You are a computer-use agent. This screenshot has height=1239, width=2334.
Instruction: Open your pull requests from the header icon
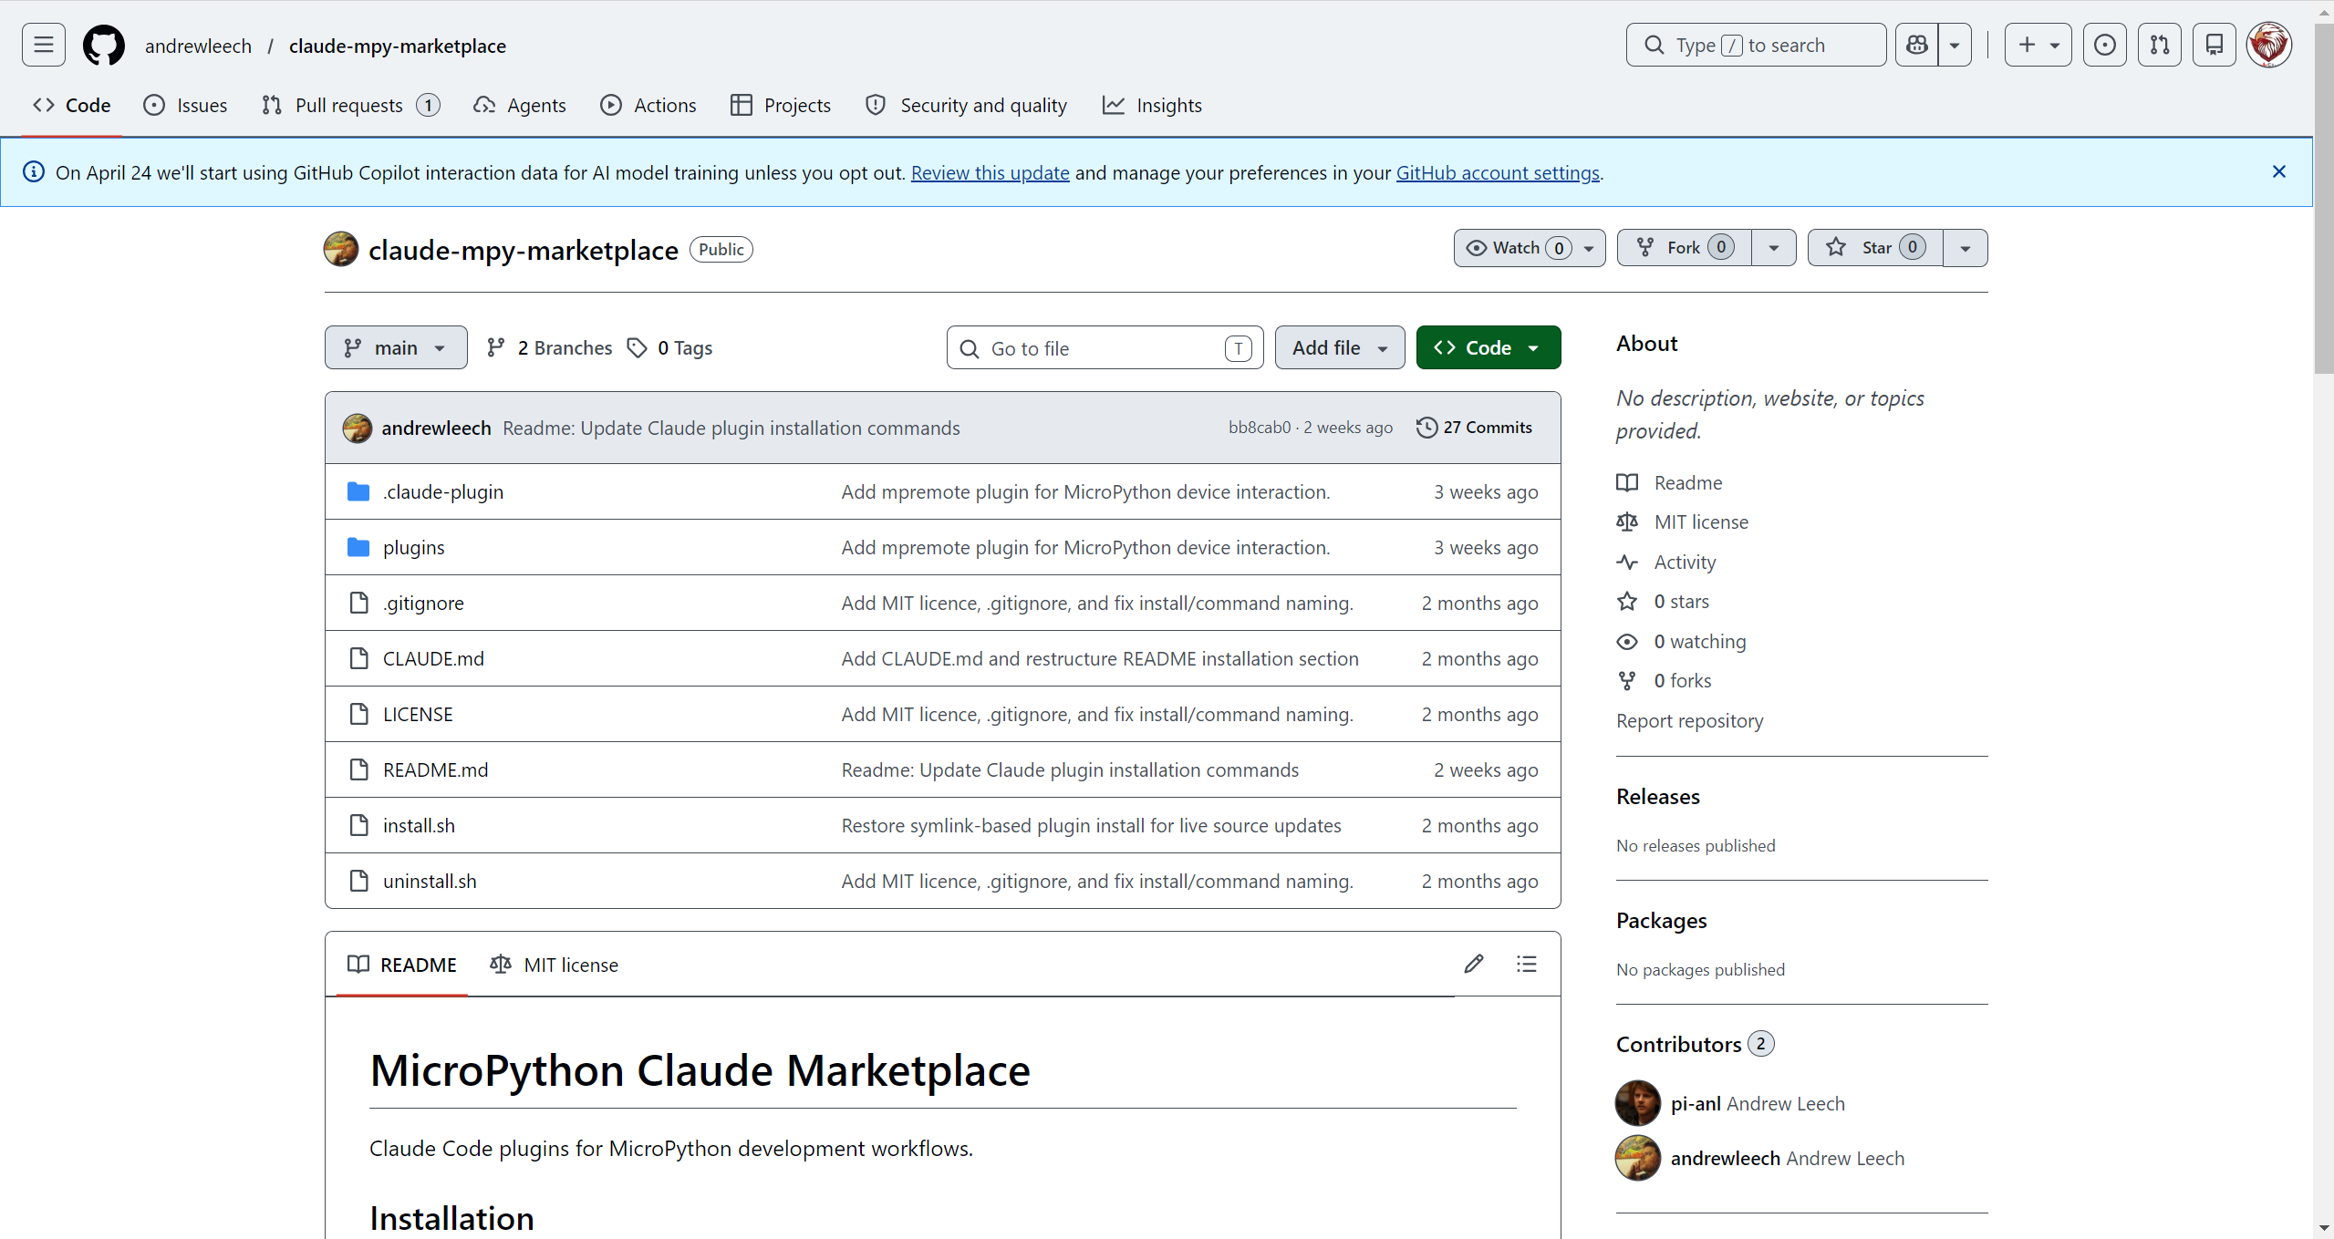pyautogui.click(x=2160, y=45)
